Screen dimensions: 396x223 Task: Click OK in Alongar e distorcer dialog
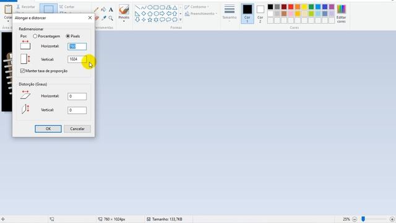(48, 129)
